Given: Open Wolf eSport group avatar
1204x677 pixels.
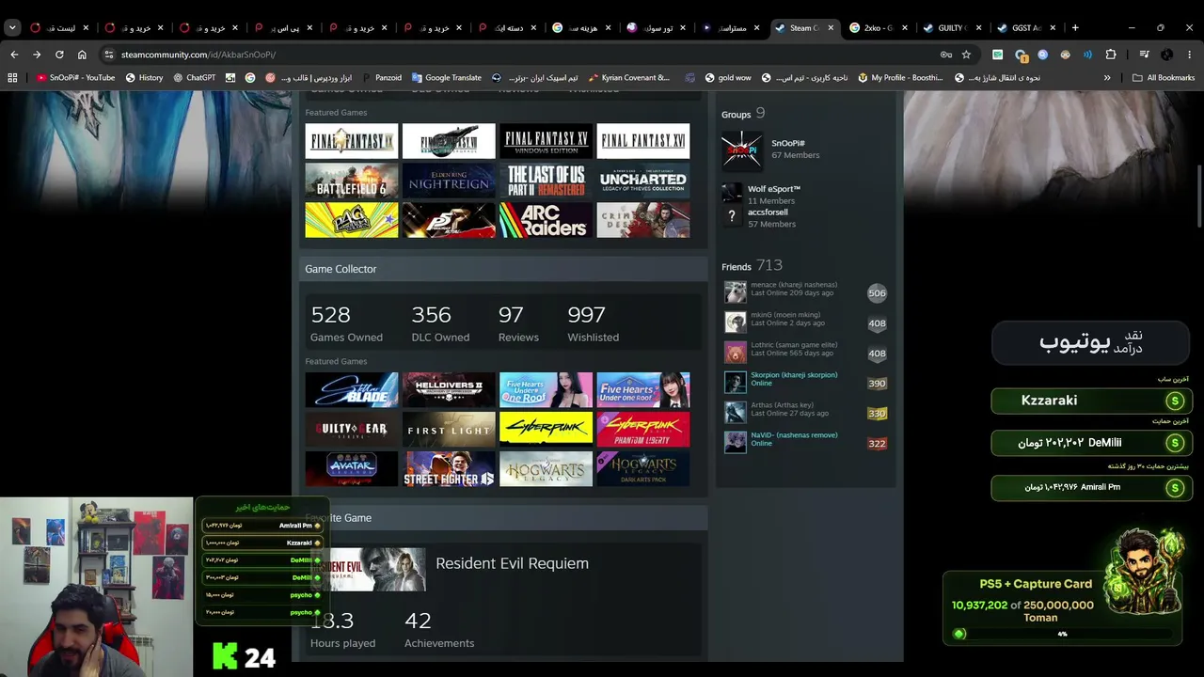Looking at the screenshot, I should (x=732, y=194).
